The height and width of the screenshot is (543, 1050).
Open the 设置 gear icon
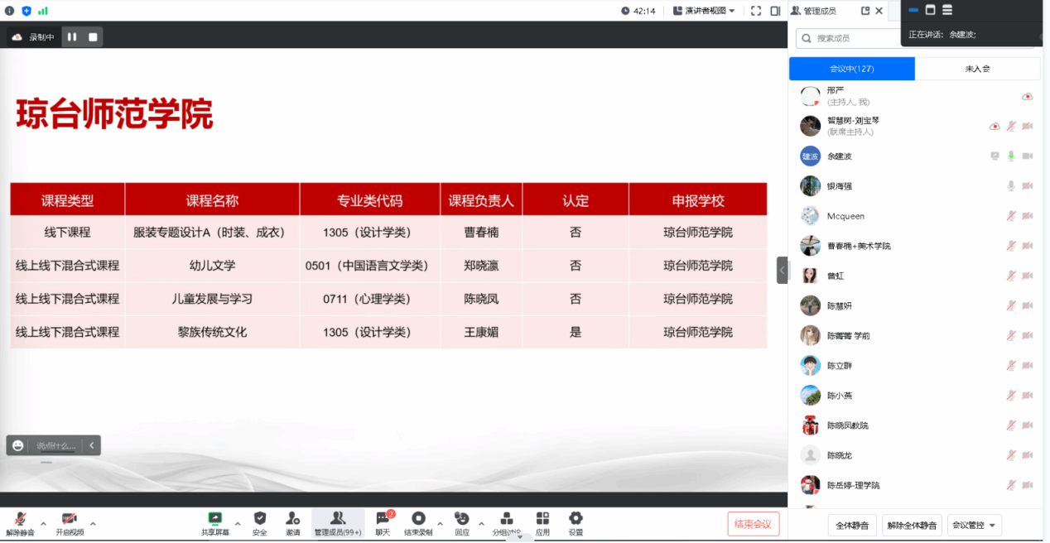pos(576,519)
